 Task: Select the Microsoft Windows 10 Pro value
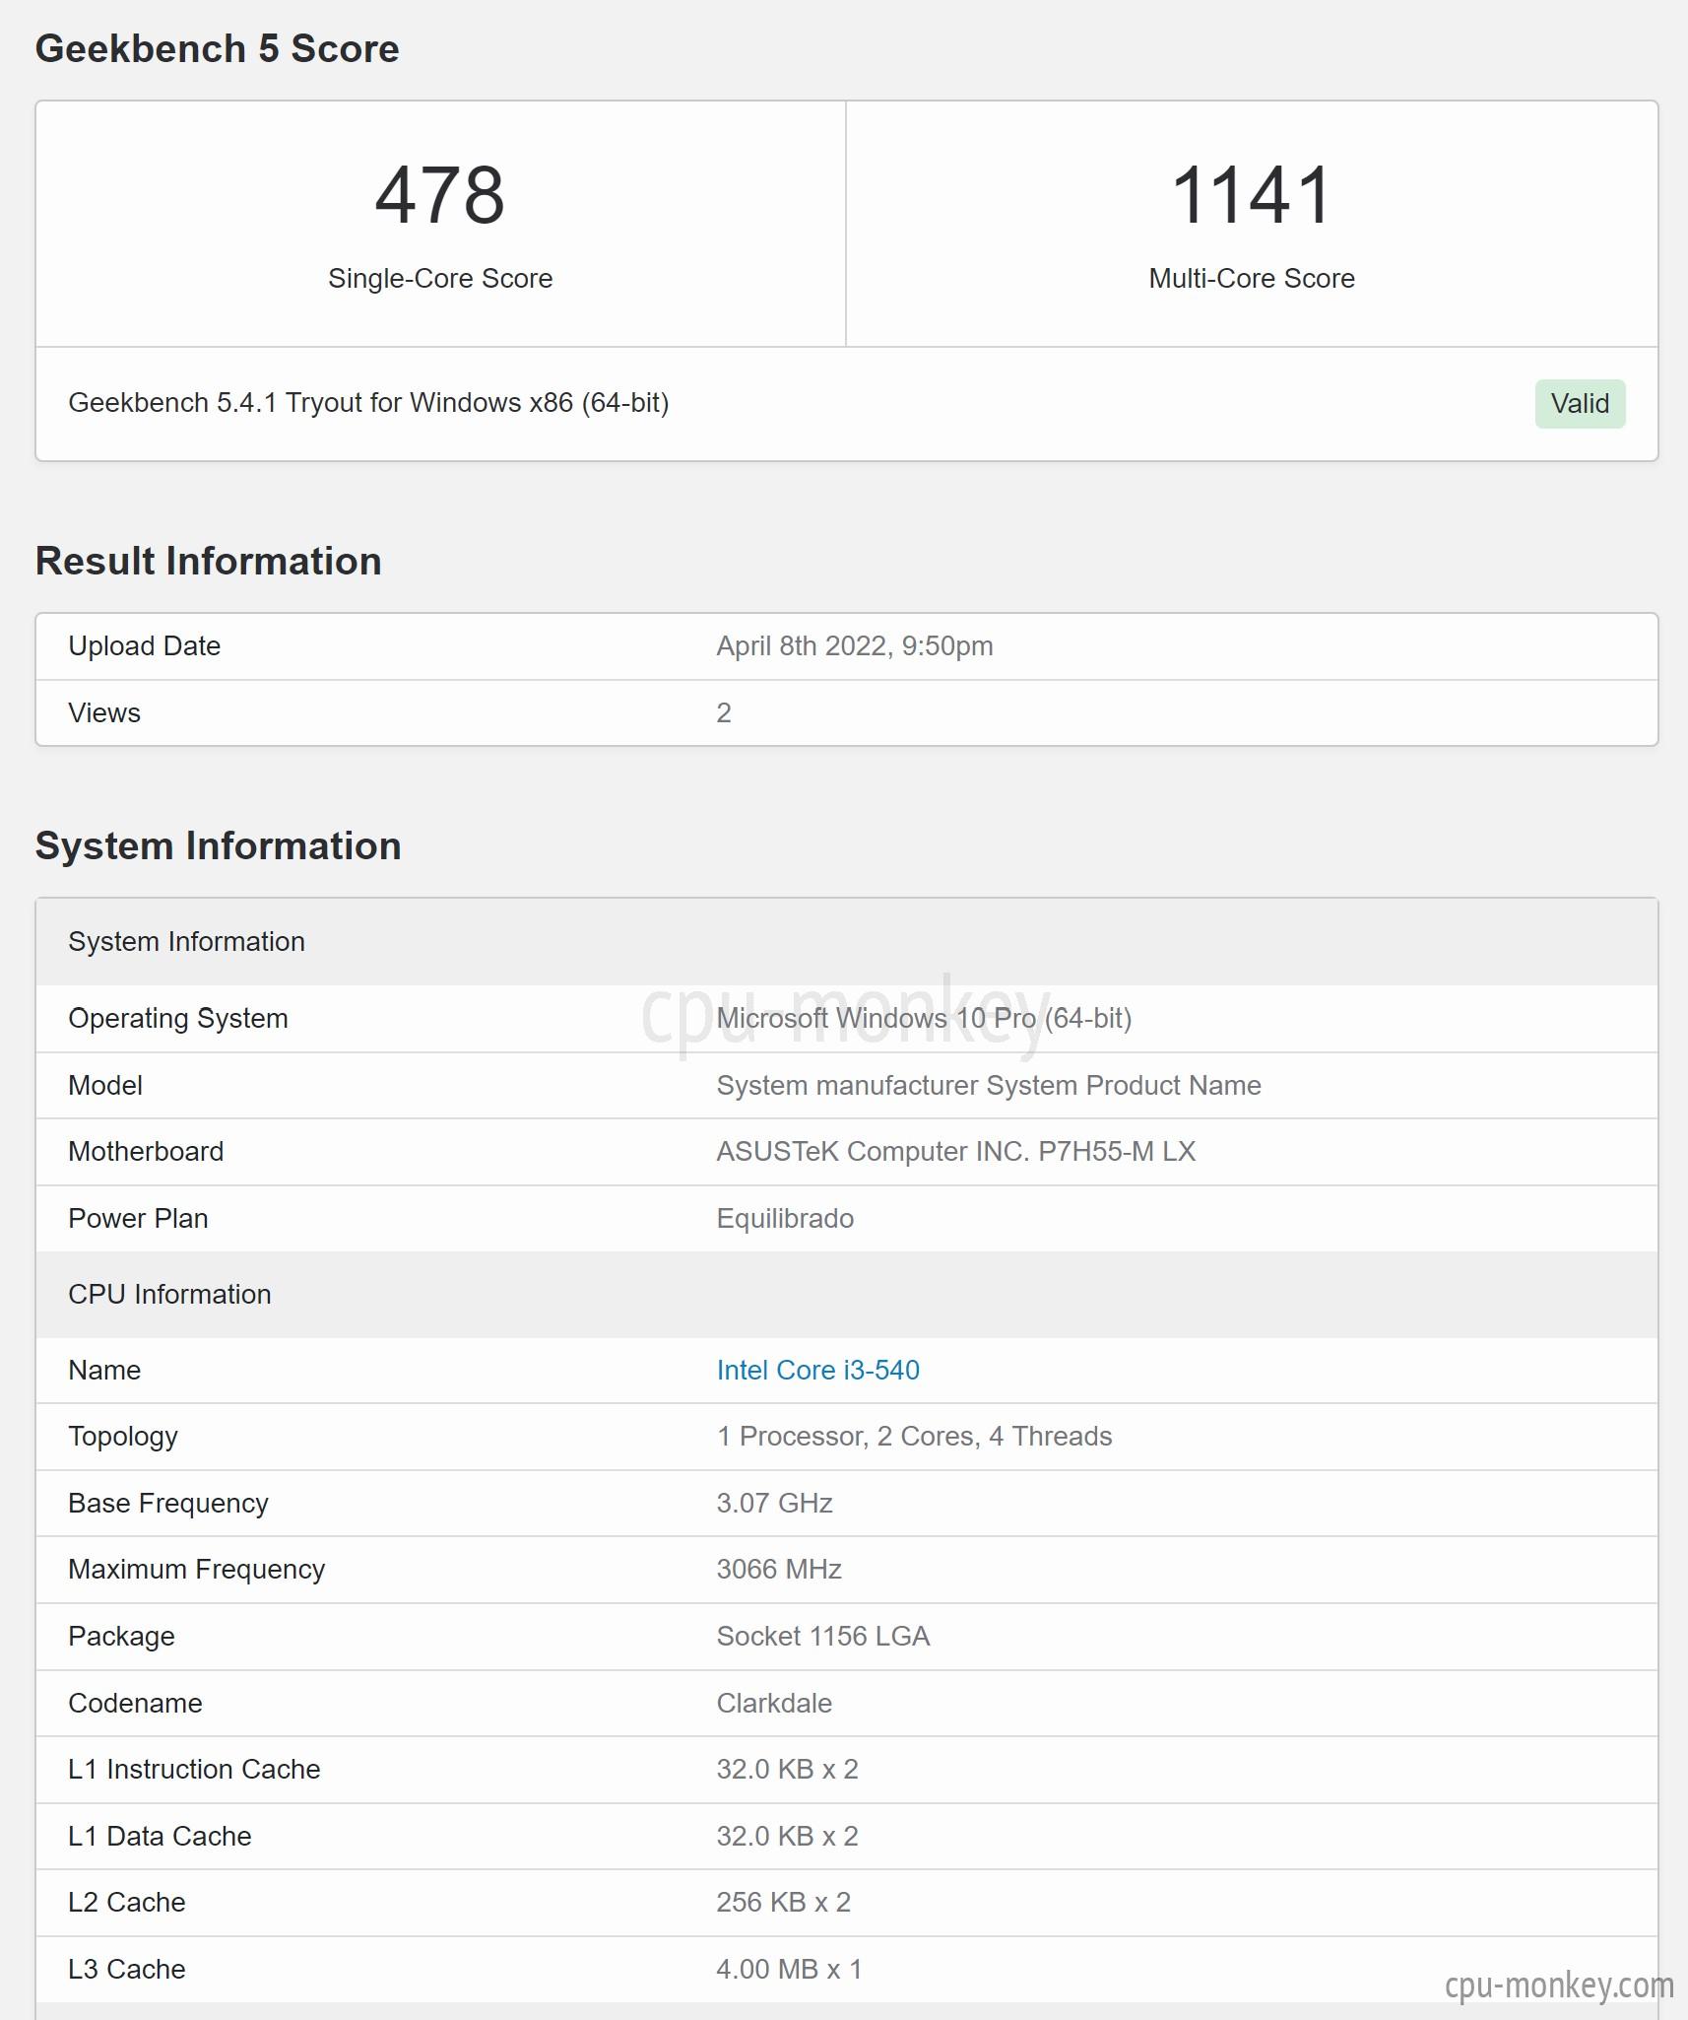(924, 1018)
